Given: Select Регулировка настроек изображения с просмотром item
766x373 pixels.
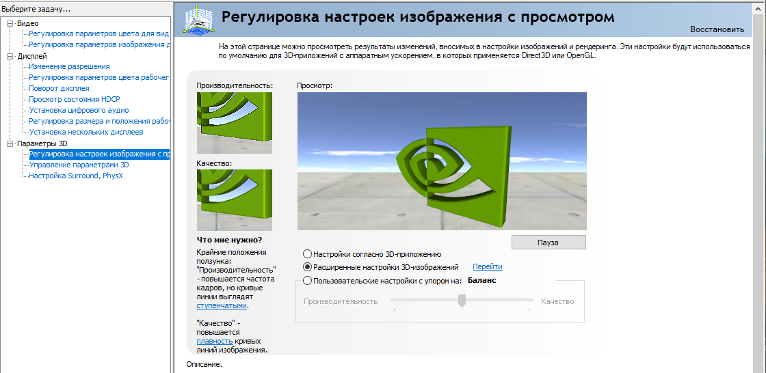Looking at the screenshot, I should (99, 154).
